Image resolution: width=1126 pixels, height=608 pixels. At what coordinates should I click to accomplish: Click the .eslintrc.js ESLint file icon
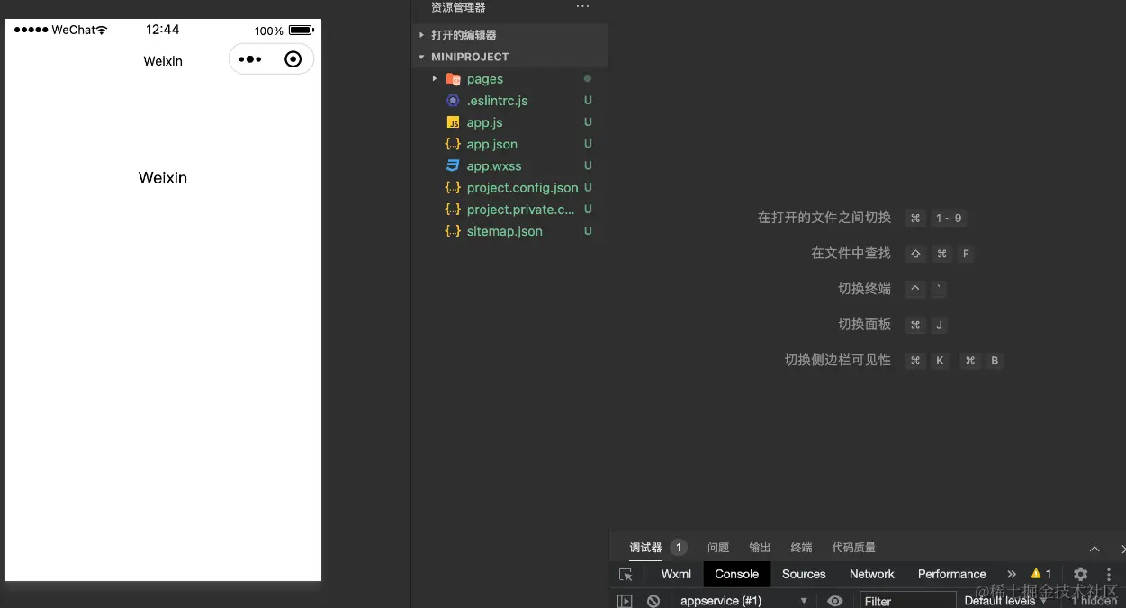tap(454, 101)
